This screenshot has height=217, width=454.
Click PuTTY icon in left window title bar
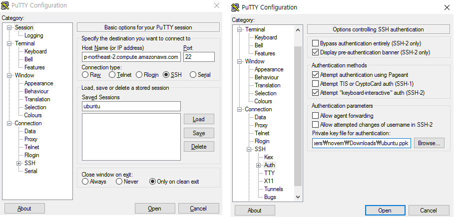click(x=5, y=5)
